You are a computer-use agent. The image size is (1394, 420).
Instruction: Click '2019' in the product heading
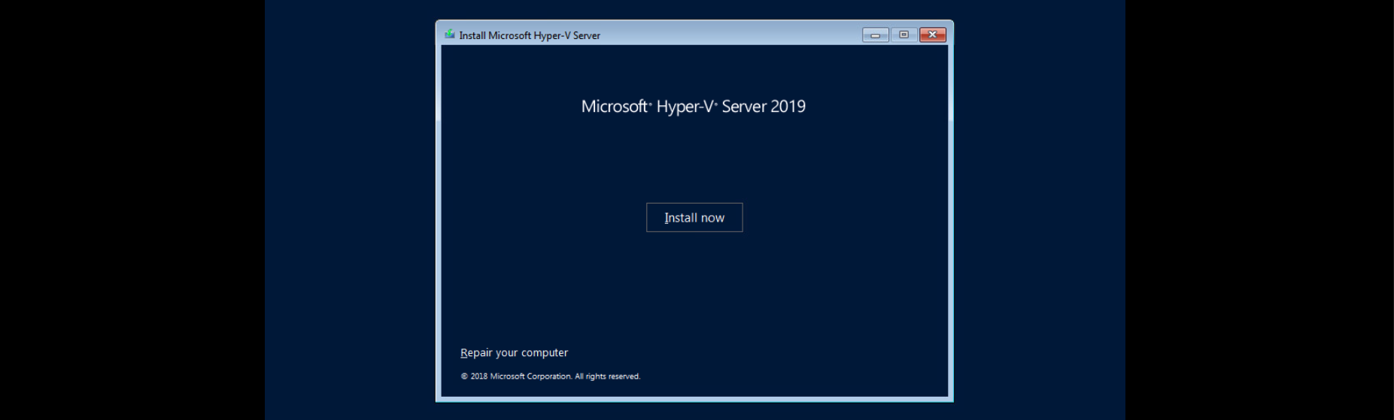point(788,107)
